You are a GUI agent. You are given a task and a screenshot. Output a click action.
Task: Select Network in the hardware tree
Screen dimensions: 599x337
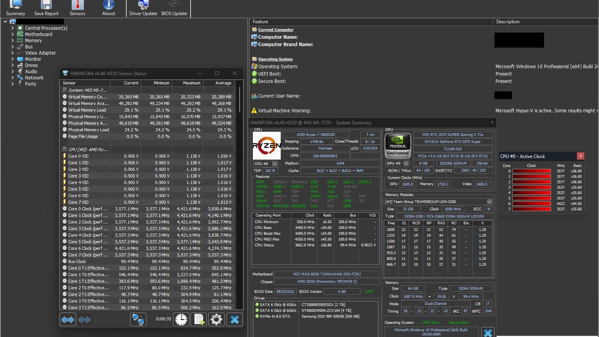tap(34, 78)
